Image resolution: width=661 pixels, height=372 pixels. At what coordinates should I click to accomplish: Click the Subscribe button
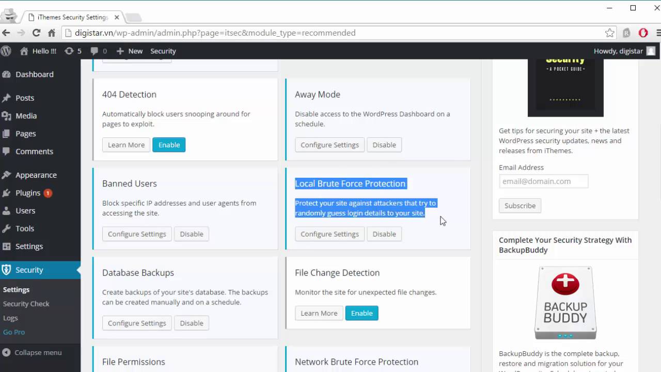pyautogui.click(x=520, y=206)
